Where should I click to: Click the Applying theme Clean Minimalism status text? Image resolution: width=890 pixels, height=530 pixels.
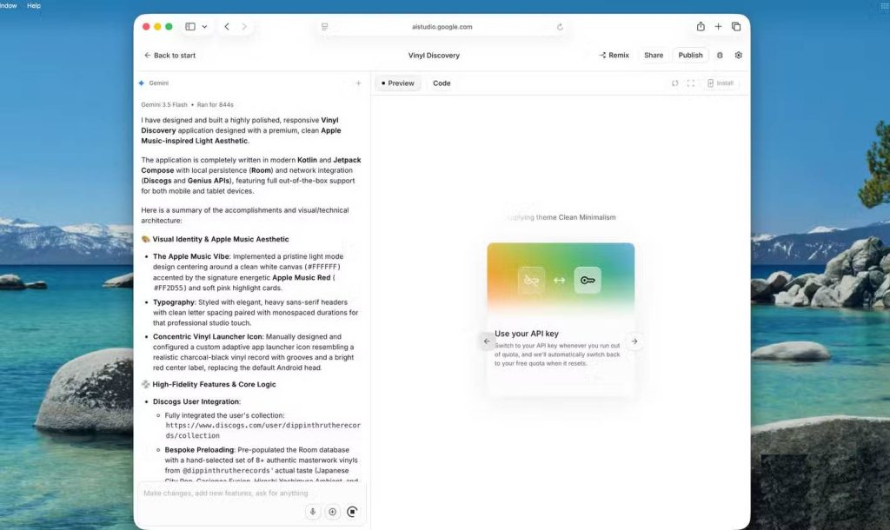click(x=561, y=217)
